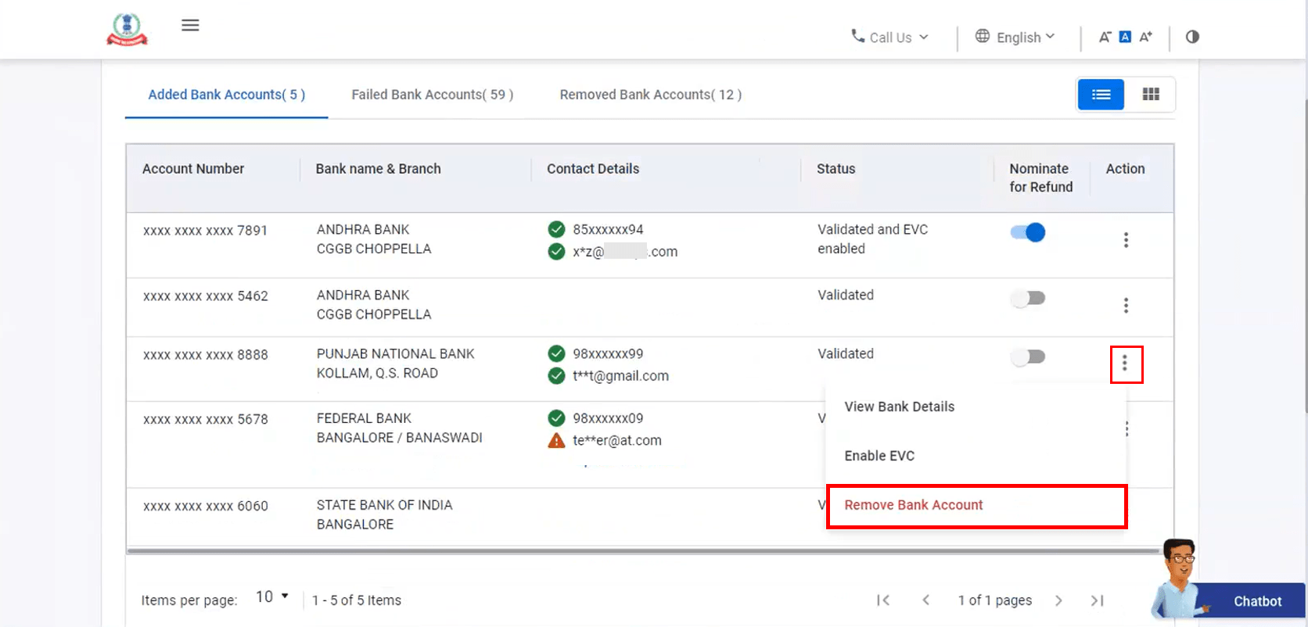1308x627 pixels.
Task: Open the English language selector
Action: (1015, 37)
